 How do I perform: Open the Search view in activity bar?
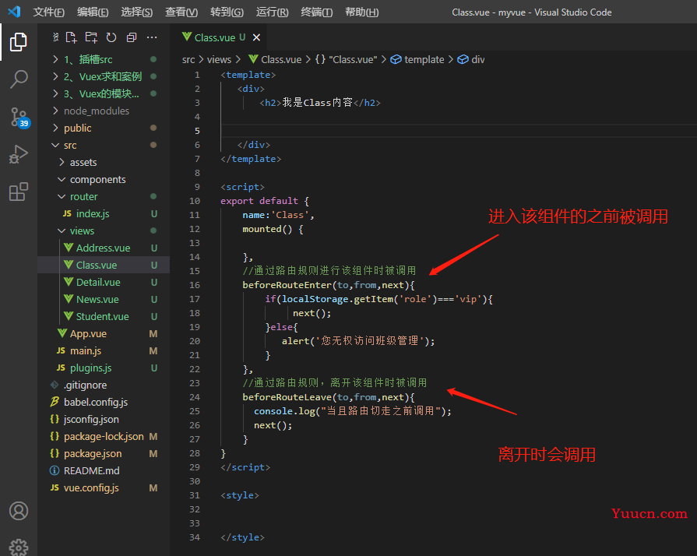[19, 79]
